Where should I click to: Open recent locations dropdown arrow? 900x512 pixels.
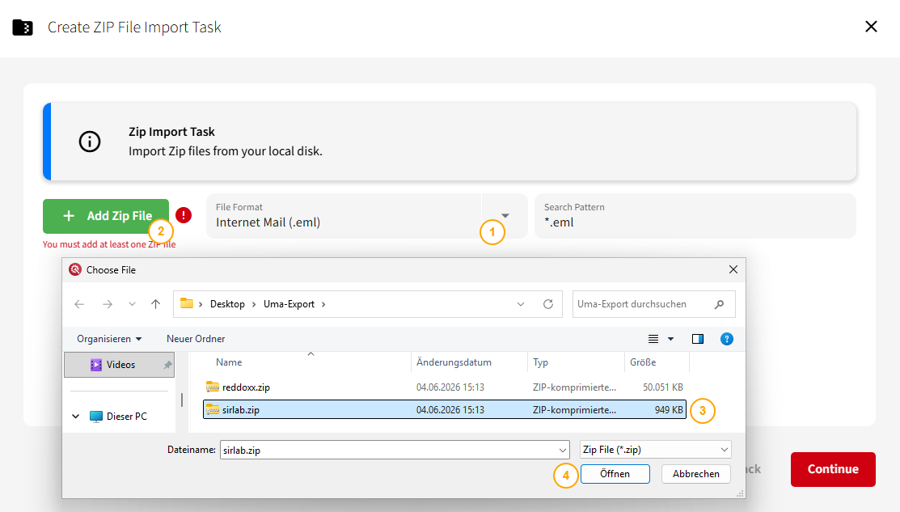click(132, 304)
